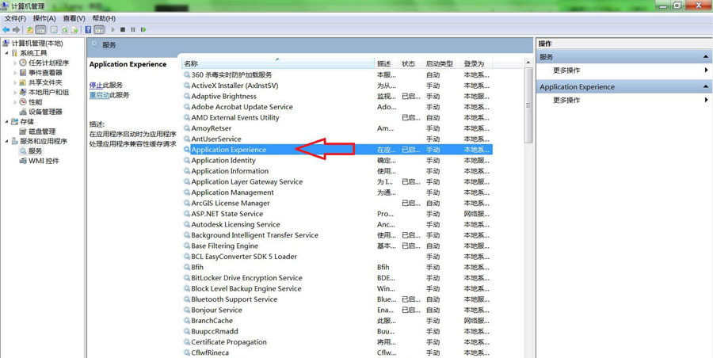Expand the 共享文件夹 tree node
713x358 pixels.
pos(15,82)
